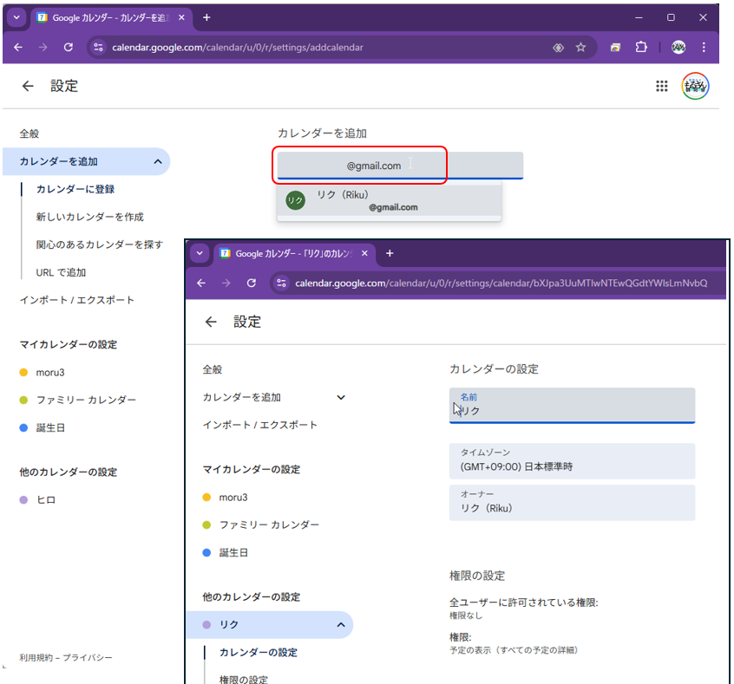Bookmark this page with the star icon
Screen dimensions: 734x684
pyautogui.click(x=581, y=48)
